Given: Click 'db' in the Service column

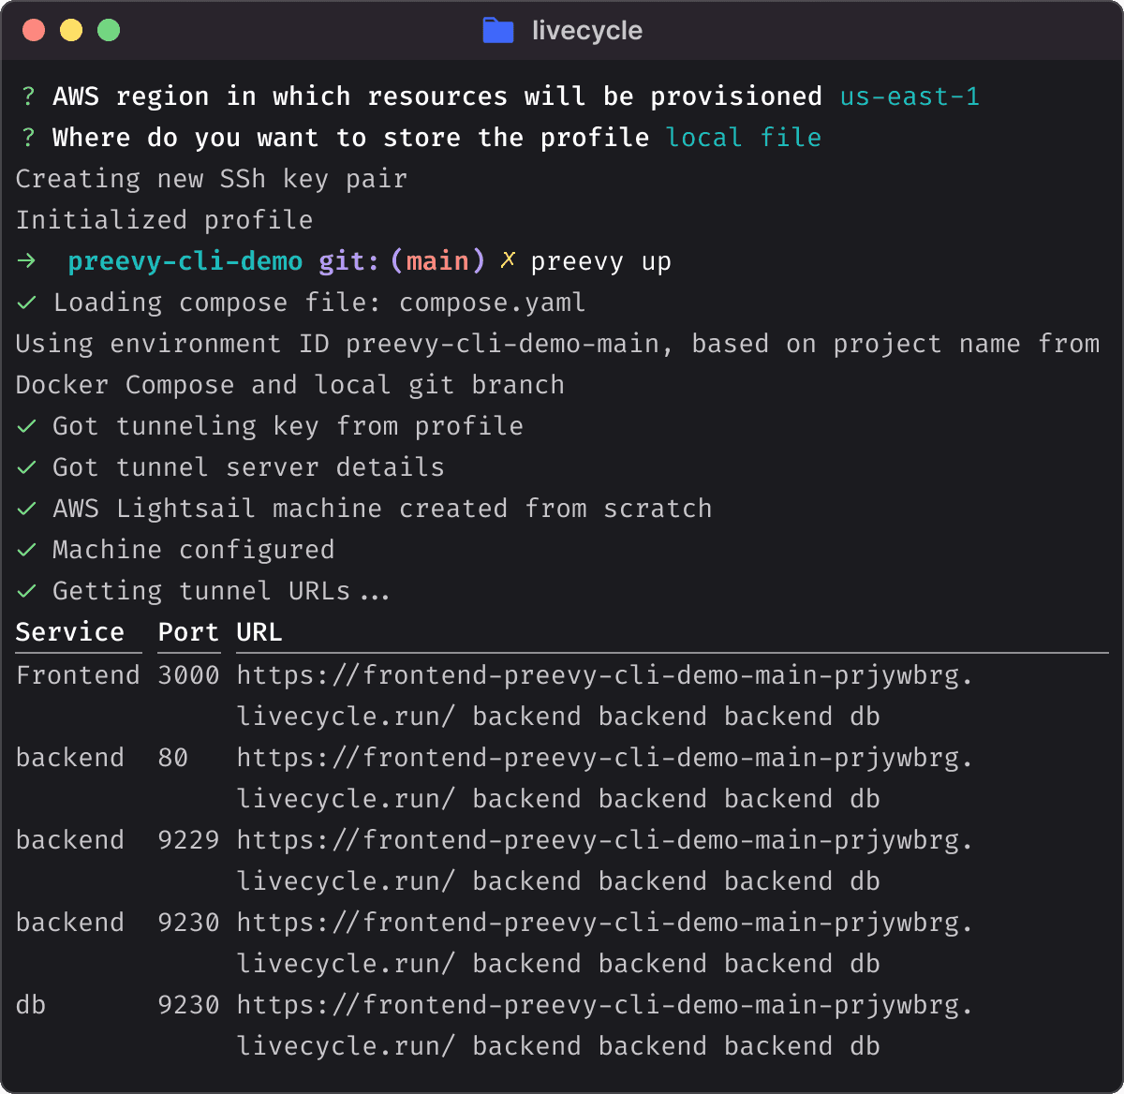Looking at the screenshot, I should click(x=31, y=1005).
